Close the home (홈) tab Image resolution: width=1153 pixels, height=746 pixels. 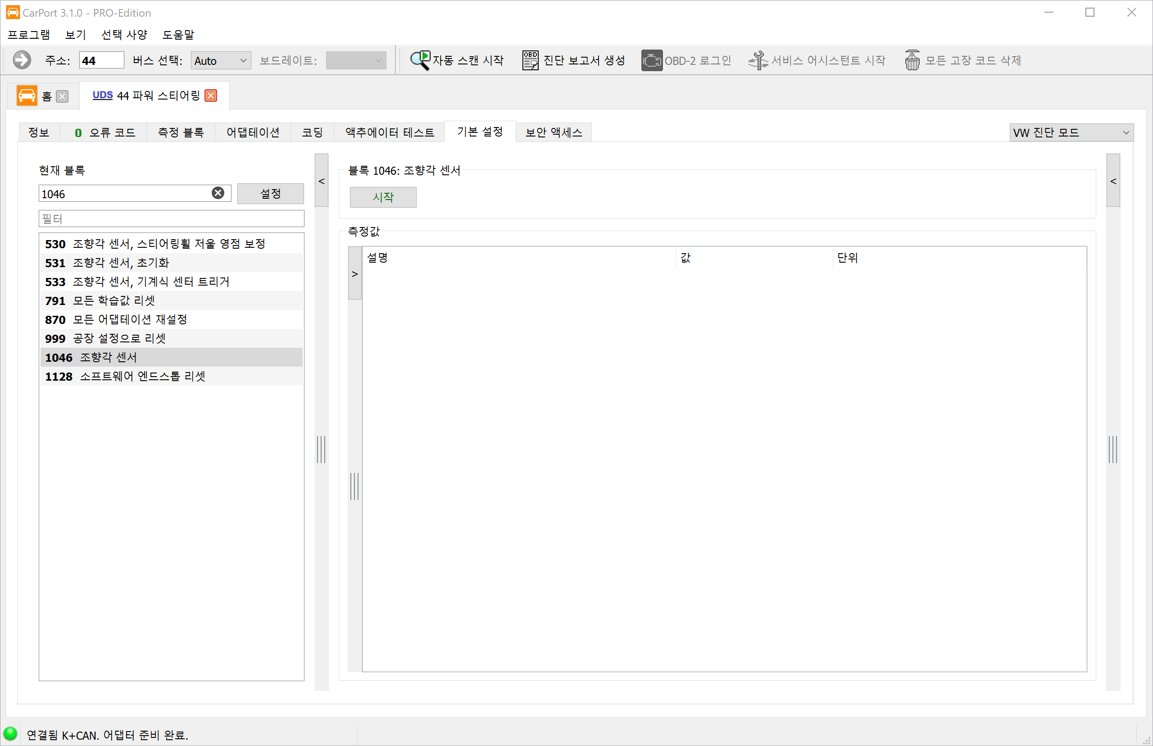(x=62, y=96)
